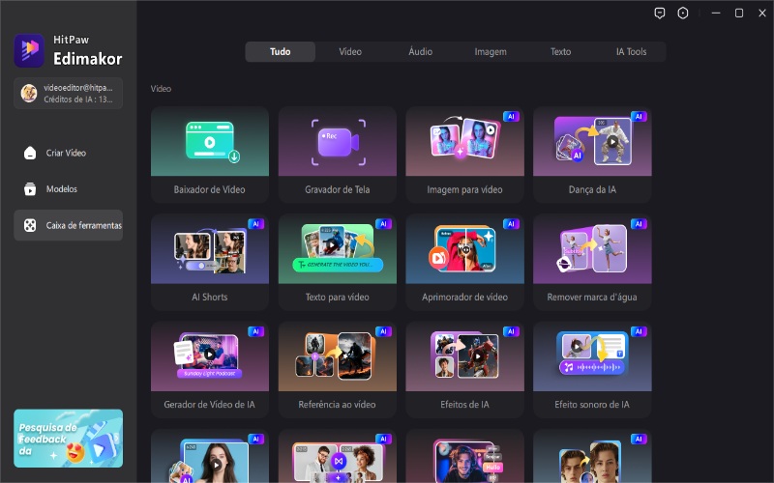Go to the IA Tools tab
Image resolution: width=774 pixels, height=483 pixels.
click(x=631, y=51)
